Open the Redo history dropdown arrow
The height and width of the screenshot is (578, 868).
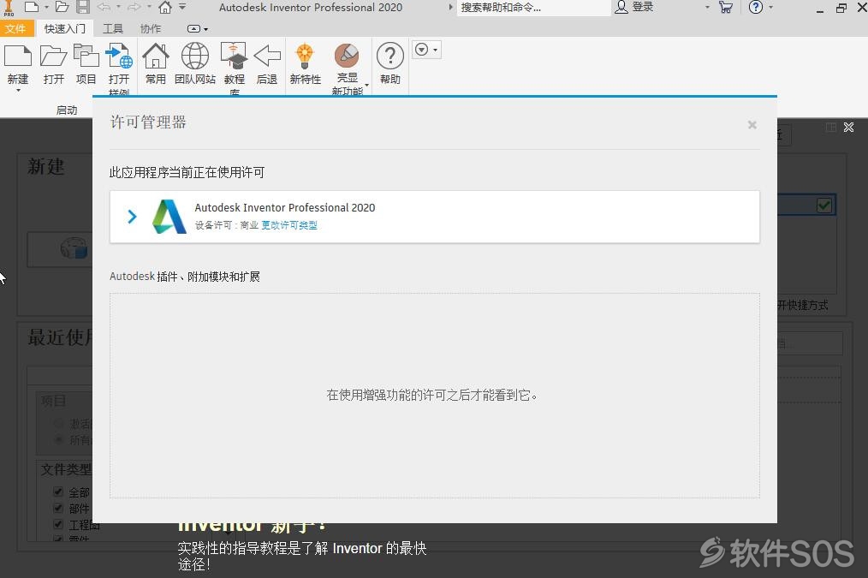[149, 7]
